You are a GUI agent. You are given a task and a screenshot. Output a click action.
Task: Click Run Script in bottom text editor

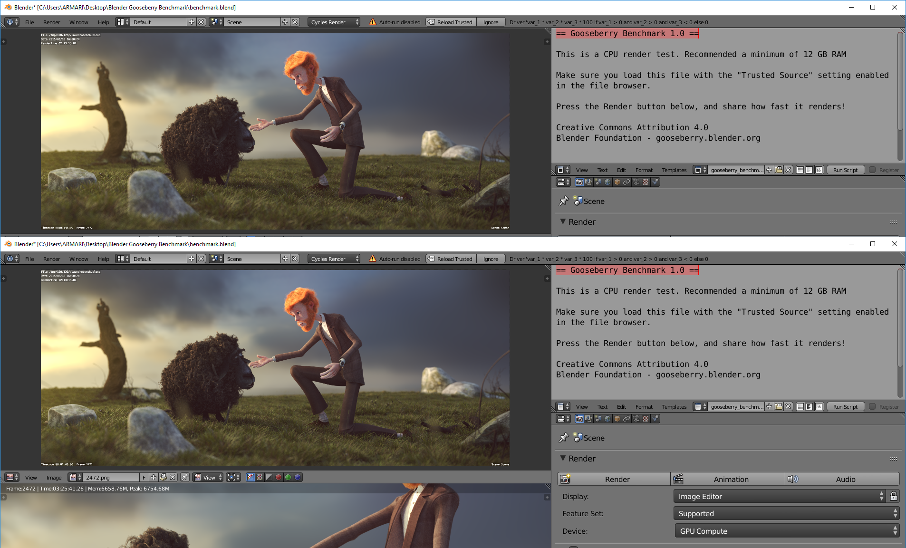[x=845, y=406]
